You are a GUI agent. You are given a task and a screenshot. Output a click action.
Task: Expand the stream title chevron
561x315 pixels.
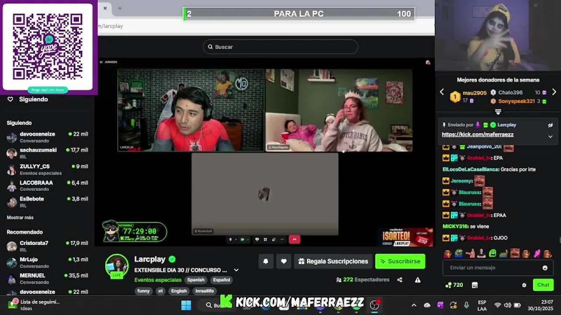tap(236, 270)
